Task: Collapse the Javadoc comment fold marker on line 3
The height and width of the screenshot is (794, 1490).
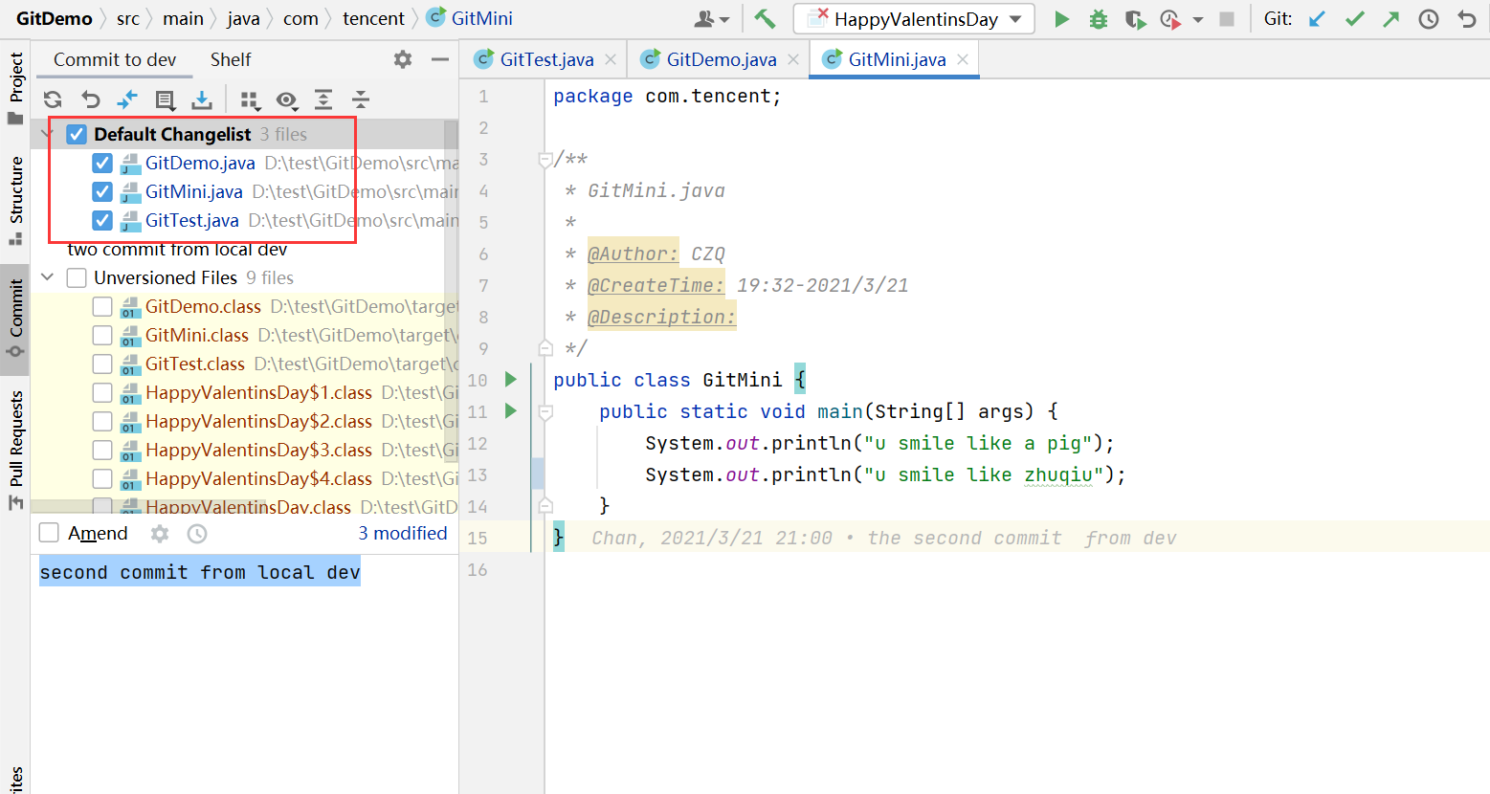Action: pos(545,160)
